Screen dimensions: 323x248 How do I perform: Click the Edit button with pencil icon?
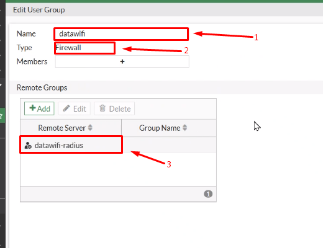click(x=75, y=108)
